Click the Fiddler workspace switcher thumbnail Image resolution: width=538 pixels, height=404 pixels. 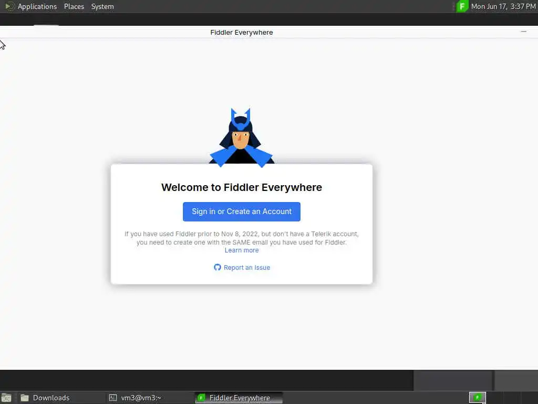pyautogui.click(x=477, y=398)
